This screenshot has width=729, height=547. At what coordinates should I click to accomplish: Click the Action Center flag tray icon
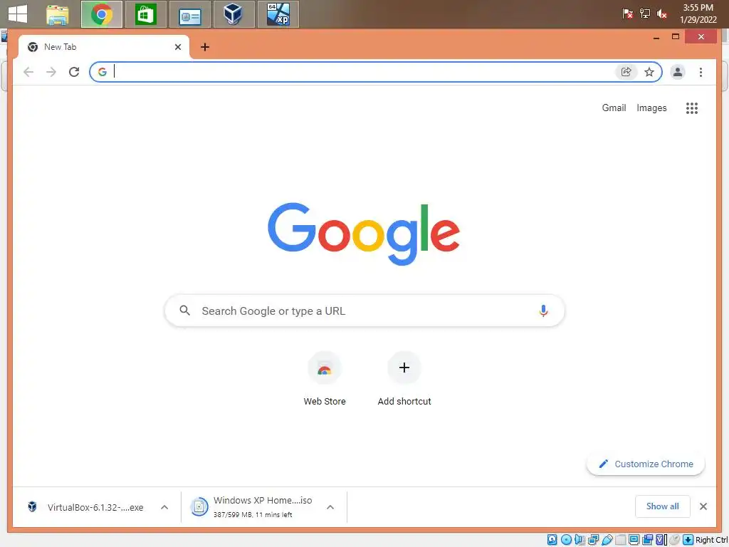627,14
